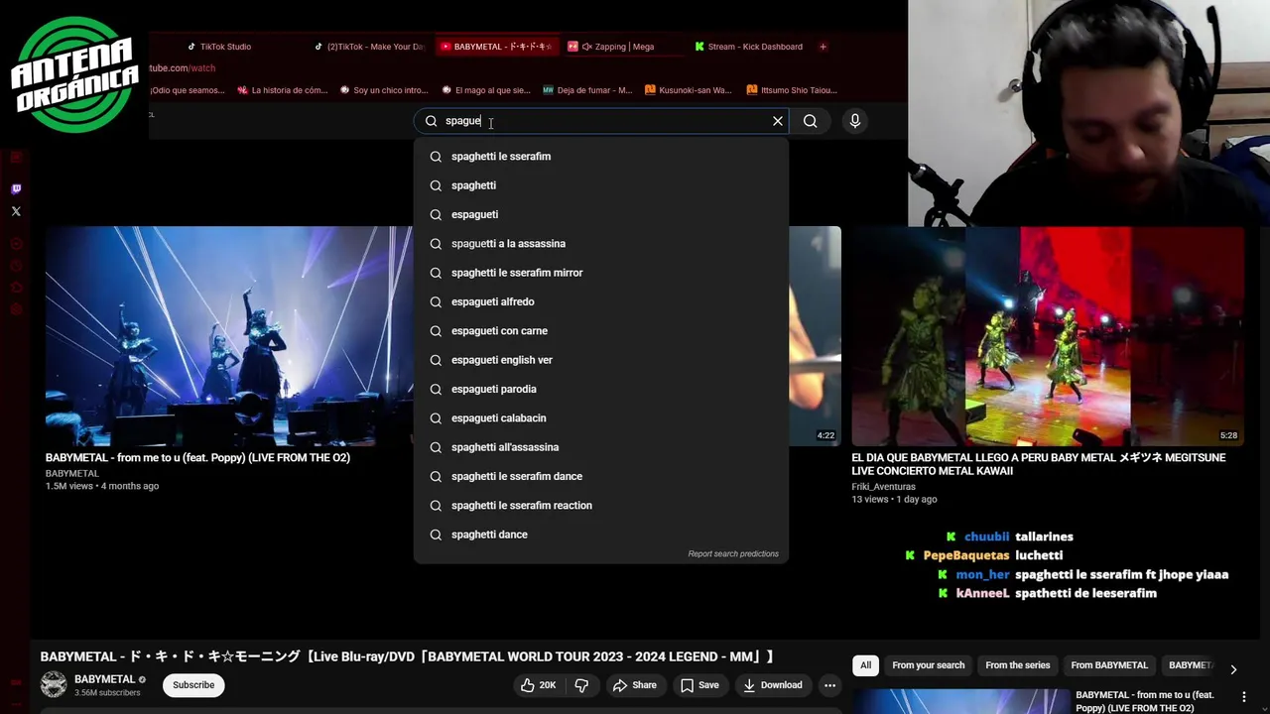Switch to the BABYMETAL YouTube tab
Screen dimensions: 1270x714
point(496,47)
